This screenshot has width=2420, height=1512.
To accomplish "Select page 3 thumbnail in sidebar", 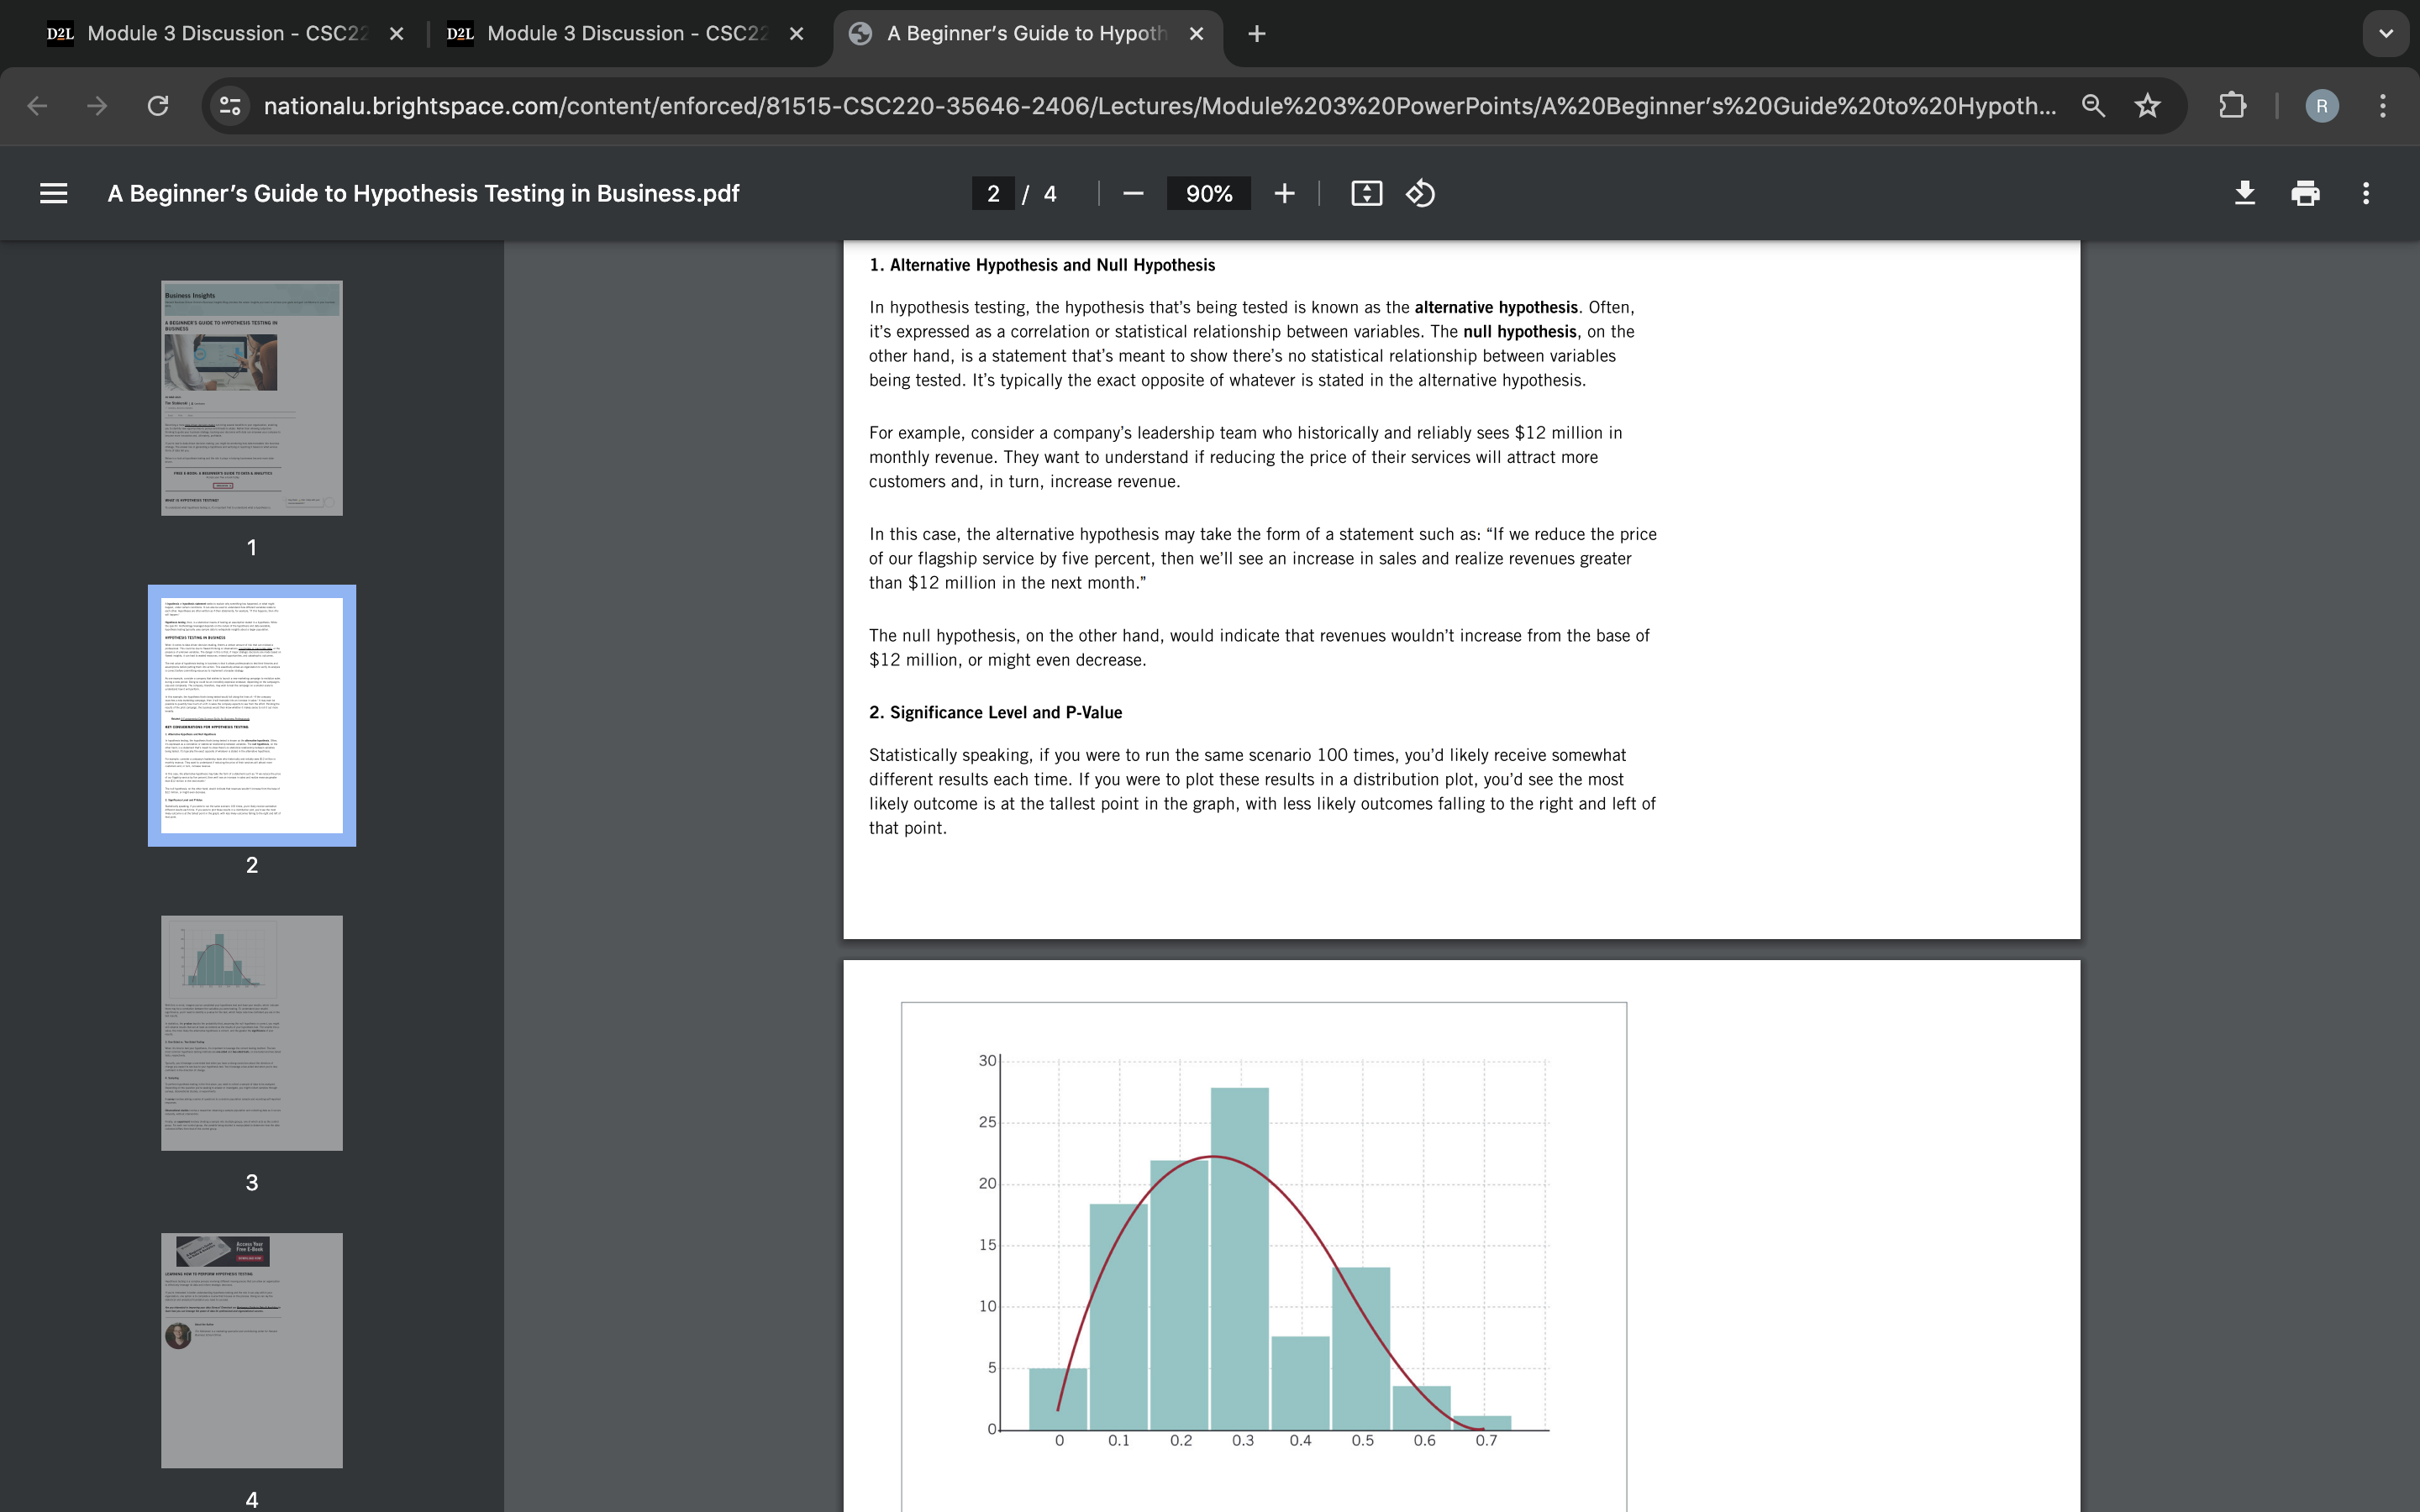I will [x=251, y=1032].
